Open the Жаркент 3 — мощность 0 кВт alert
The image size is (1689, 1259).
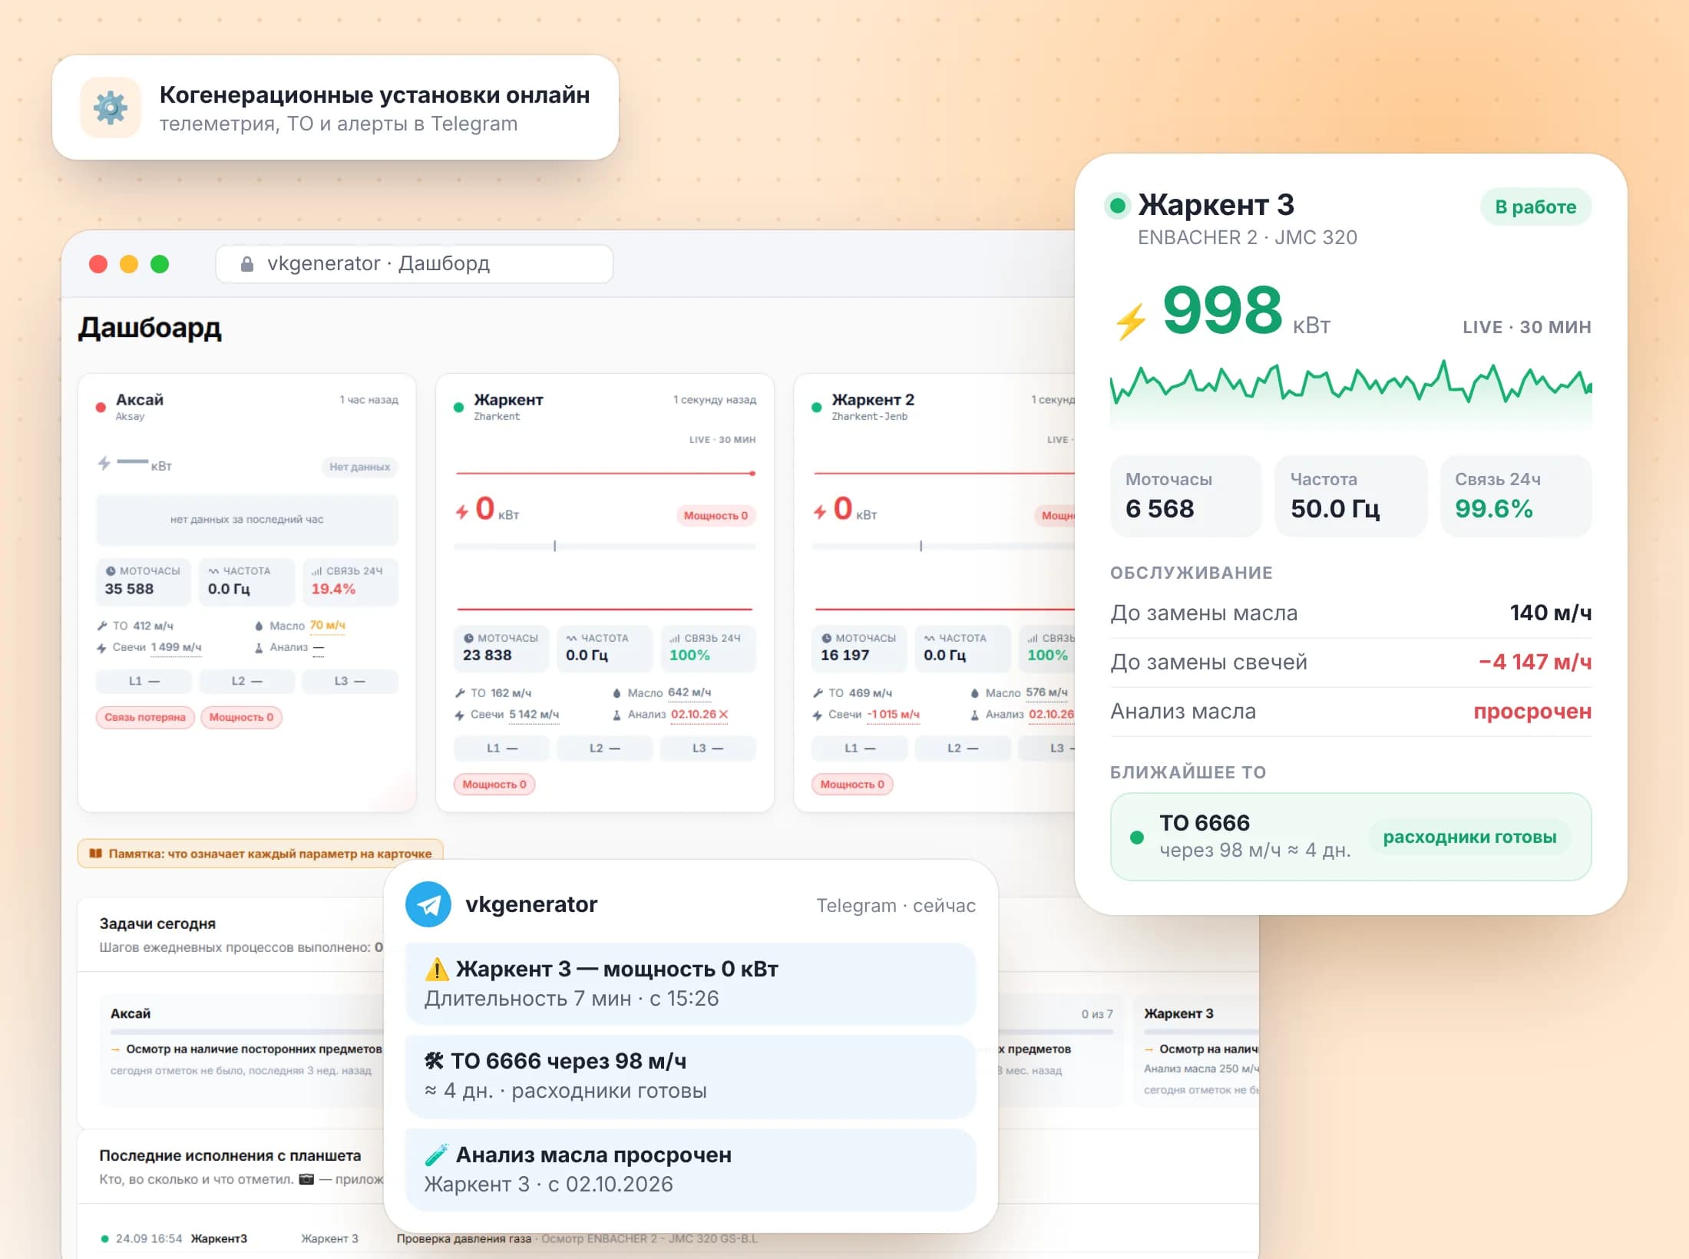click(x=690, y=983)
